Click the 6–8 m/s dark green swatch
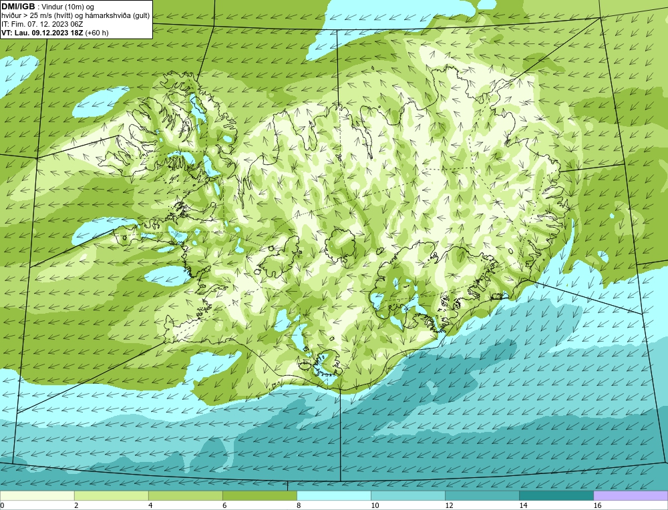 pos(259,495)
